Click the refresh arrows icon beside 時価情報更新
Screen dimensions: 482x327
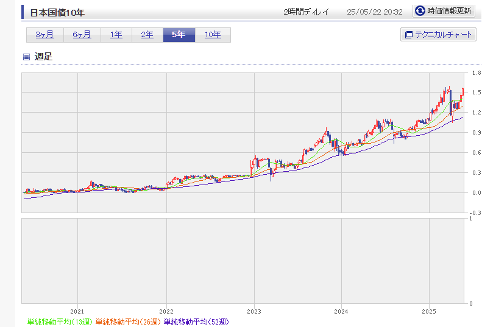click(x=420, y=11)
